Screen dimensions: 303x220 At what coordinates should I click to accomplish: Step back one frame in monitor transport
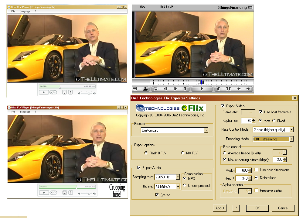[165, 89]
